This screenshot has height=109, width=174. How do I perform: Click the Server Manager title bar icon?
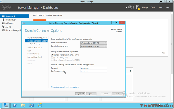1,1
